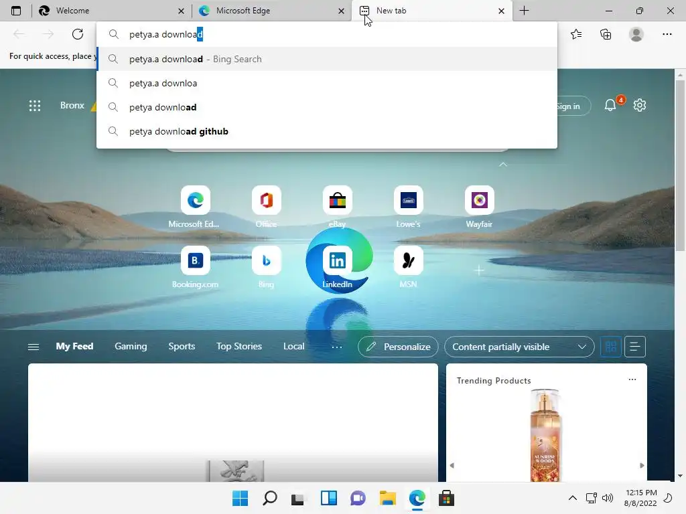
Task: Click the Personalize button
Action: pyautogui.click(x=398, y=347)
